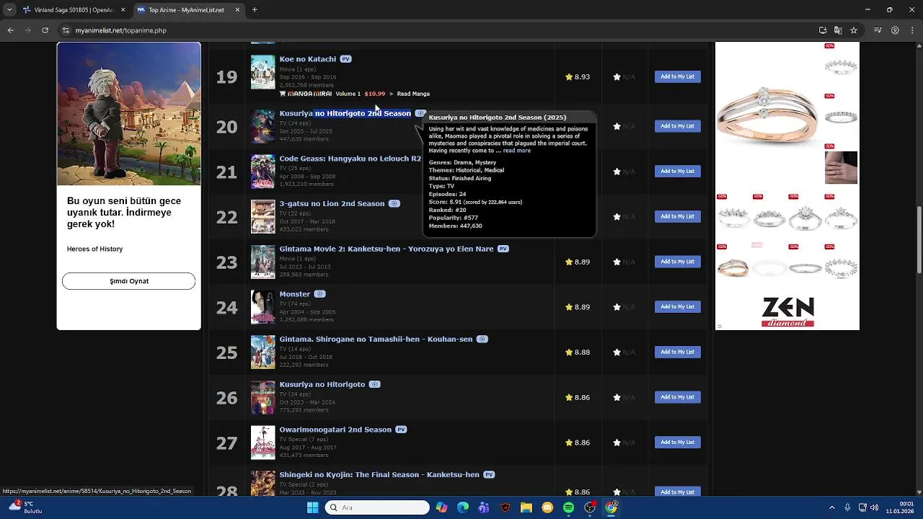This screenshot has width=923, height=519.
Task: Click the ZEN diamond ad logo
Action: coord(787,312)
